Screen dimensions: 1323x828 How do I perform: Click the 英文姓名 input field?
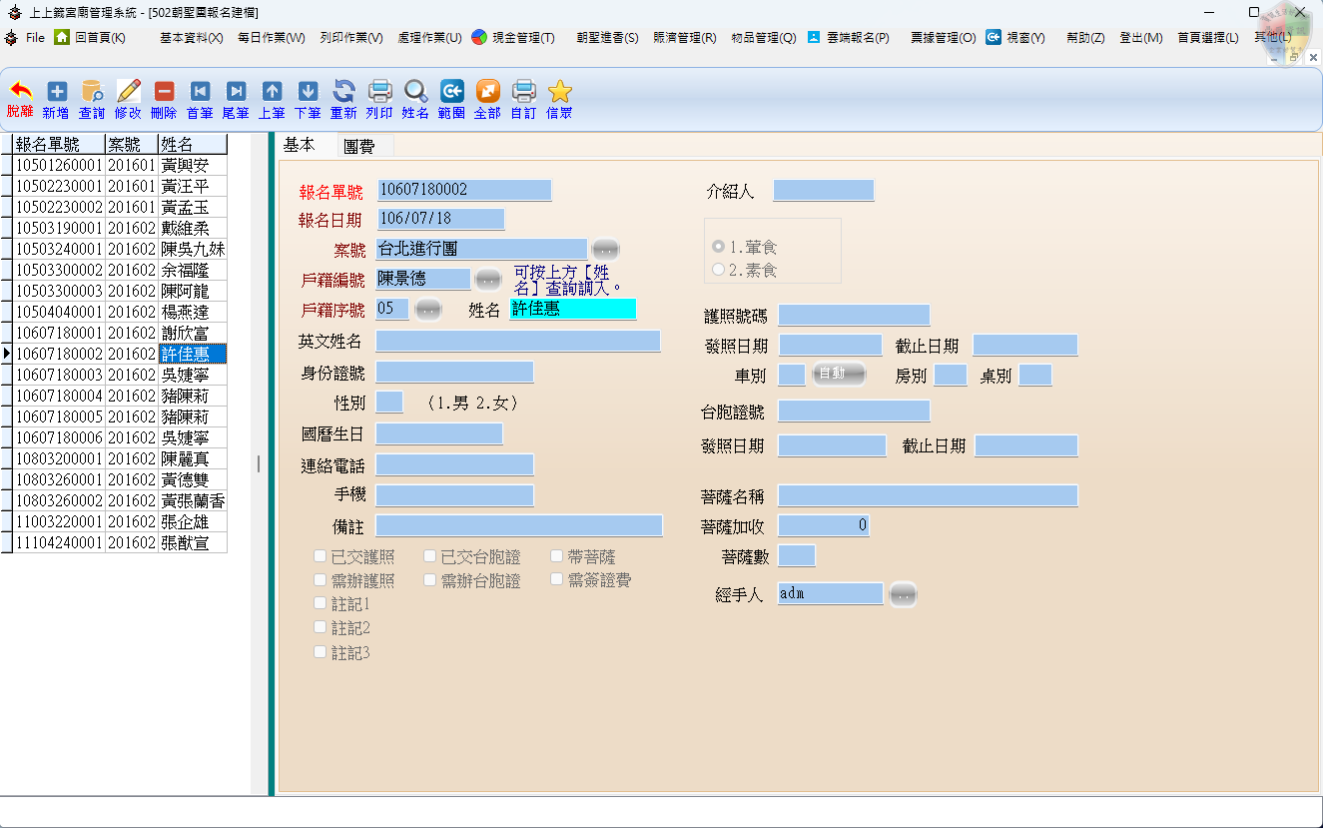[517, 342]
